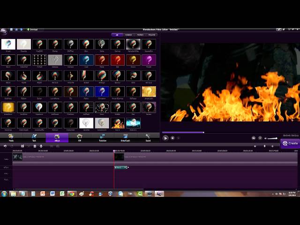Open the Media module tab
This screenshot has height=225, width=300.
point(11,138)
